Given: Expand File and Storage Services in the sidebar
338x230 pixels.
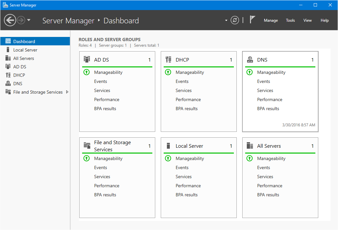Looking at the screenshot, I should tap(67, 92).
